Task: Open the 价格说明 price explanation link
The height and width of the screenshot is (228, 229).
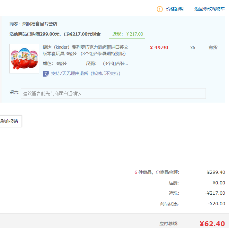Action: coord(175,9)
